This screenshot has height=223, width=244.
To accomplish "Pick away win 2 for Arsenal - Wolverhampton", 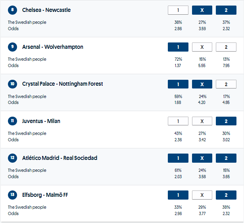I will [x=226, y=47].
